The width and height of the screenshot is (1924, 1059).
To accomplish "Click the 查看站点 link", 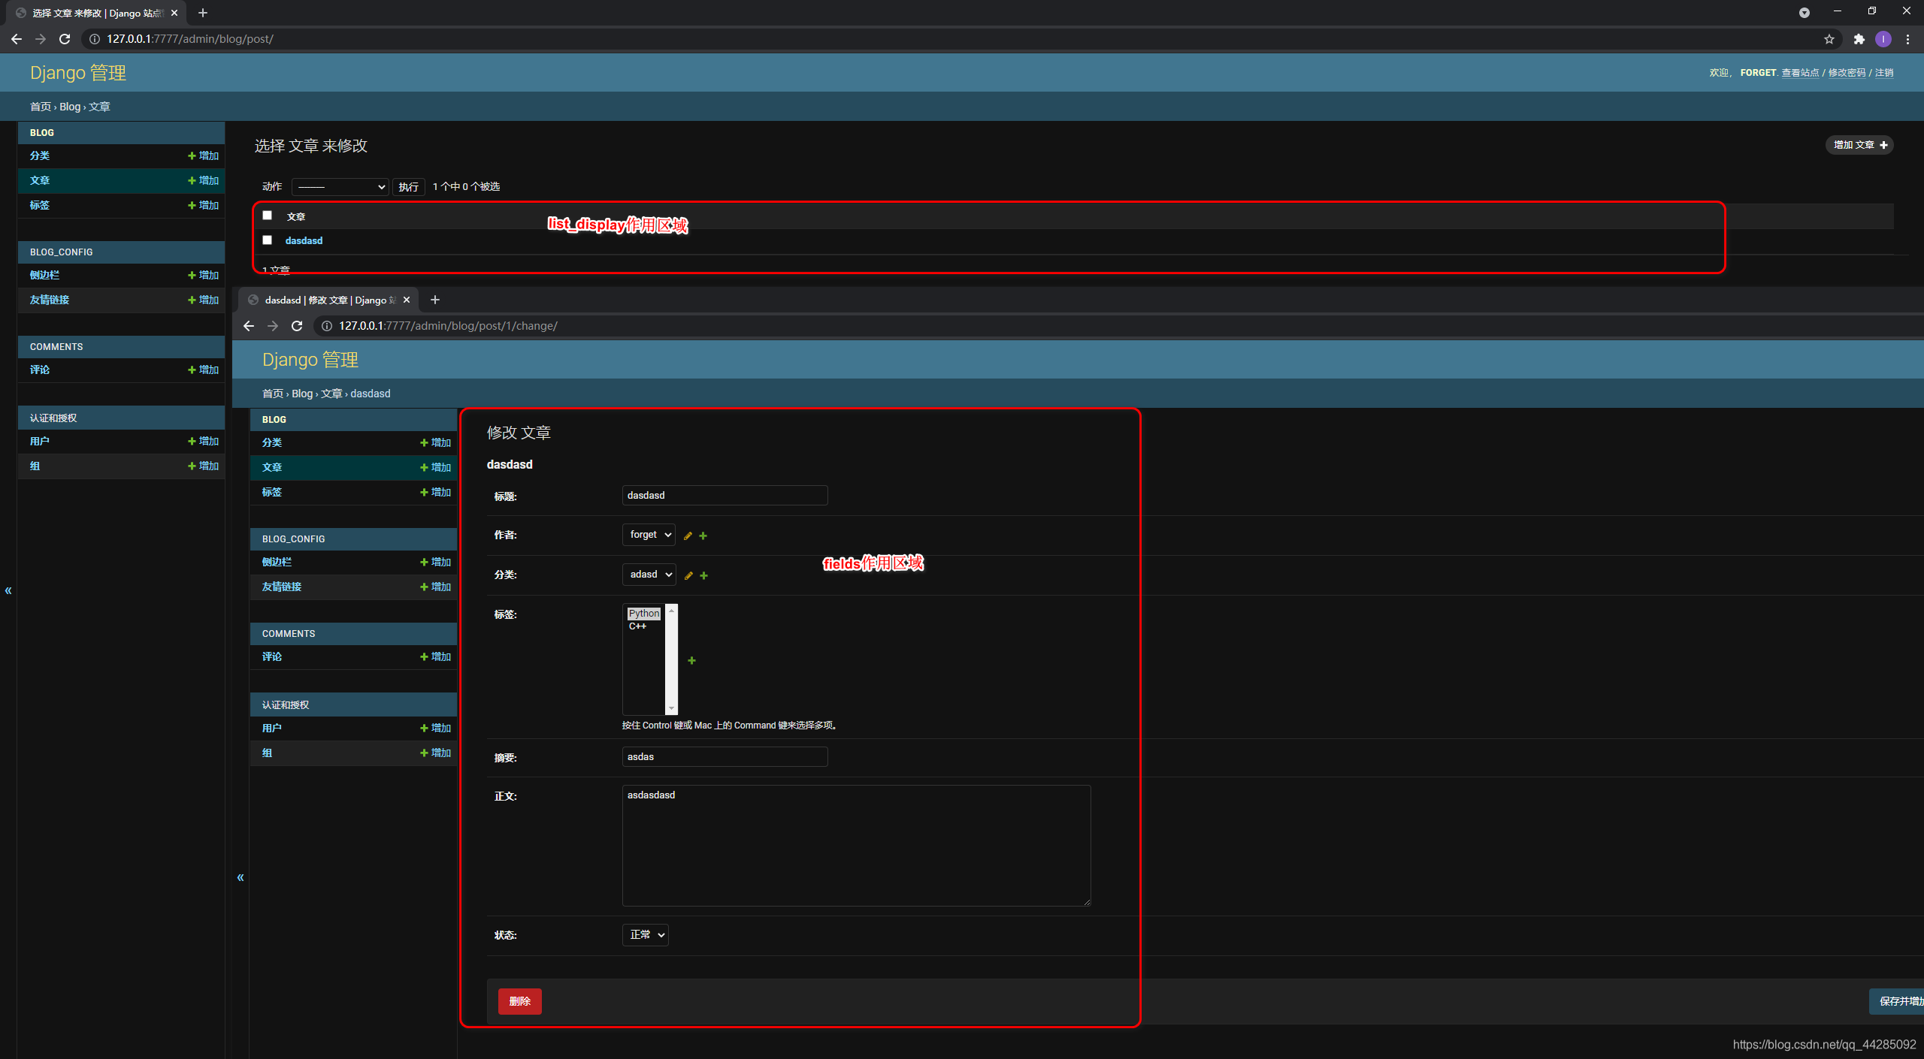I will (x=1800, y=73).
